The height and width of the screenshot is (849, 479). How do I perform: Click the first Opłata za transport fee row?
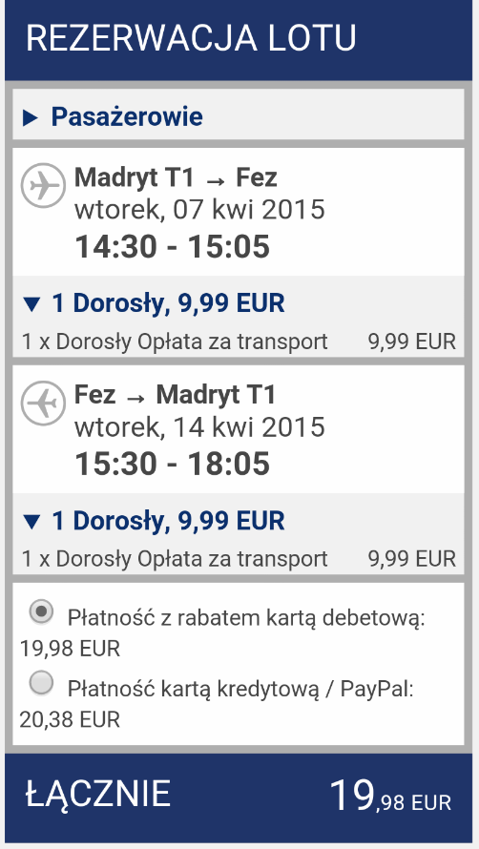239,342
